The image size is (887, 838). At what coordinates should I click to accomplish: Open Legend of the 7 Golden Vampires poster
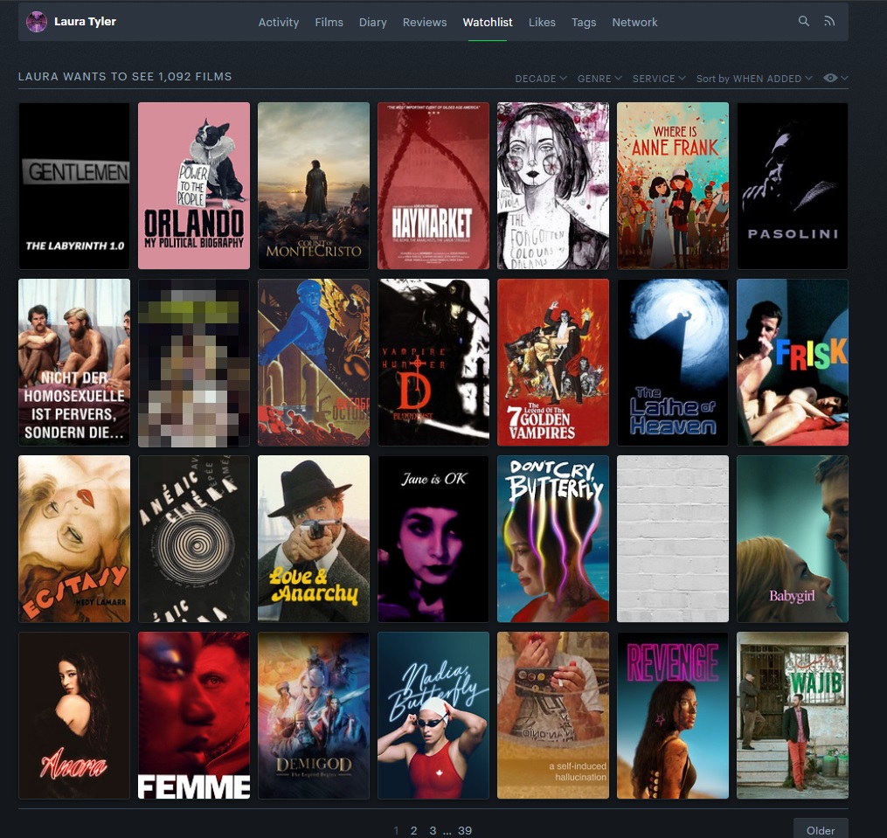click(553, 362)
